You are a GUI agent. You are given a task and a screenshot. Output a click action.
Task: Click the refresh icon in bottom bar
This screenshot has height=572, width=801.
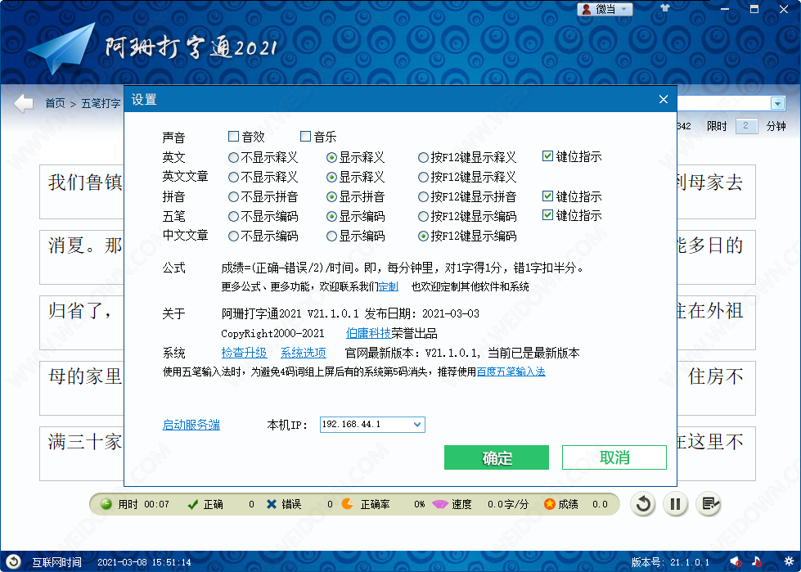[13, 562]
